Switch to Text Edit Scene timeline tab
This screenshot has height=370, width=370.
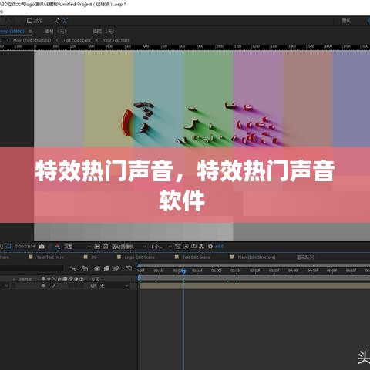point(196,257)
